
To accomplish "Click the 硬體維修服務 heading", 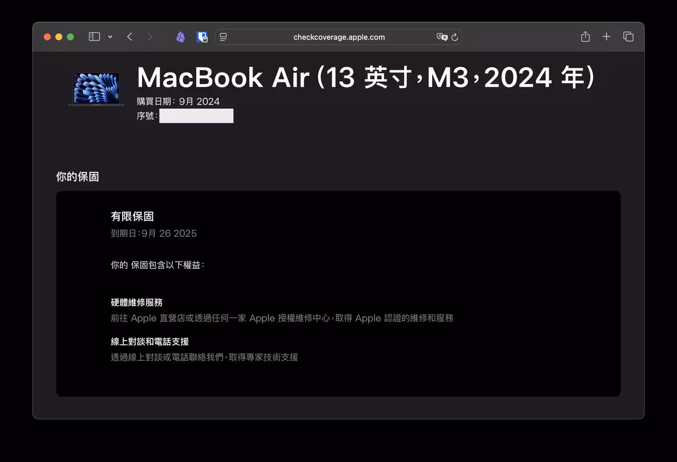I will 136,302.
